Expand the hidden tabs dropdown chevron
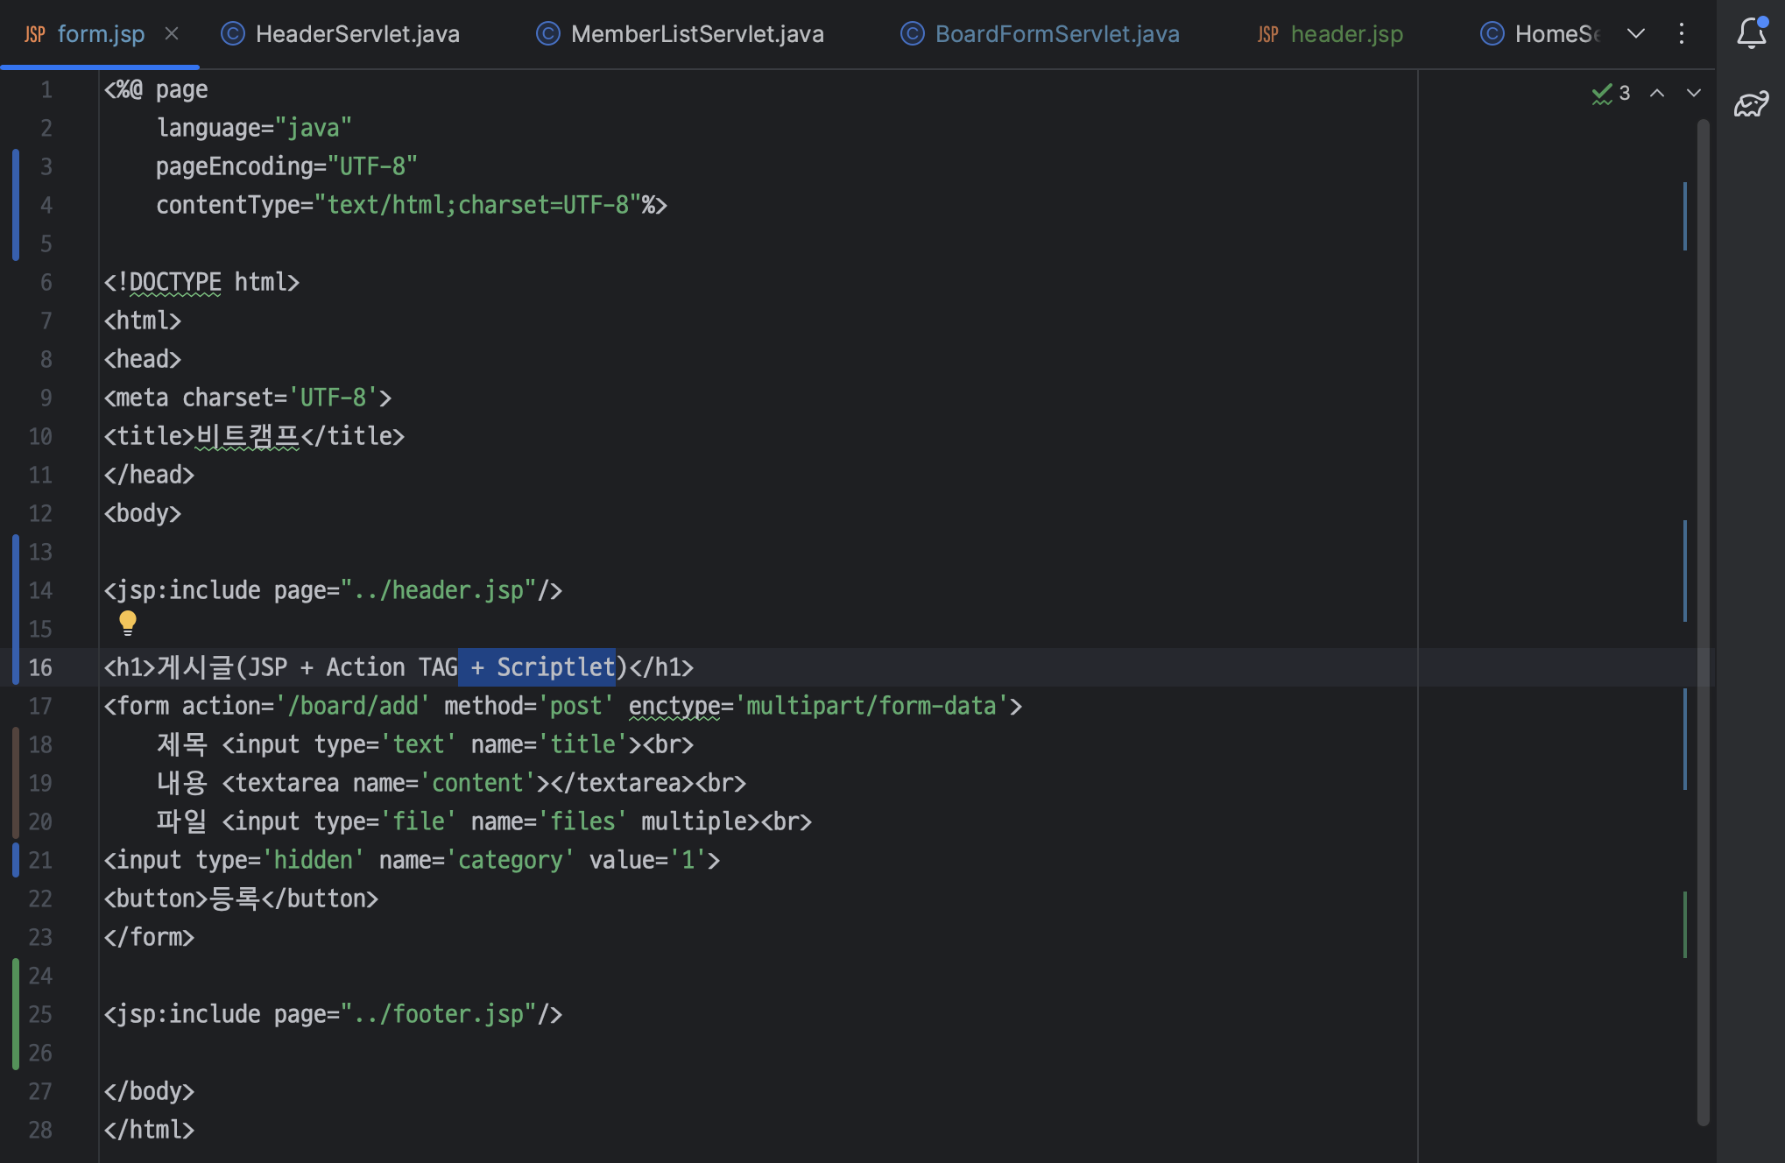Screen dimensions: 1785x1163 pyautogui.click(x=1635, y=33)
